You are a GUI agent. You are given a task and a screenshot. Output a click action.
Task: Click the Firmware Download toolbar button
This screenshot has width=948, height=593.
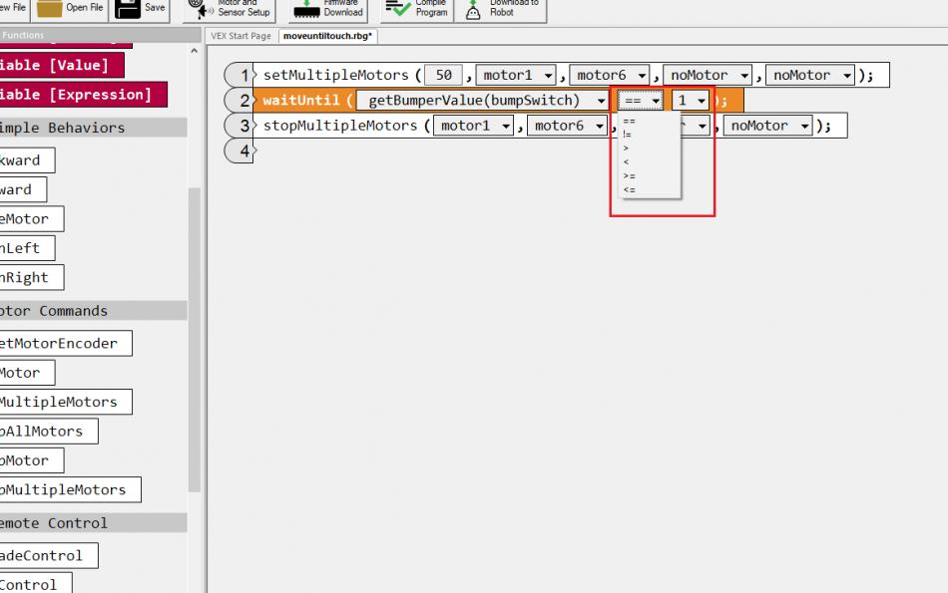pos(328,8)
